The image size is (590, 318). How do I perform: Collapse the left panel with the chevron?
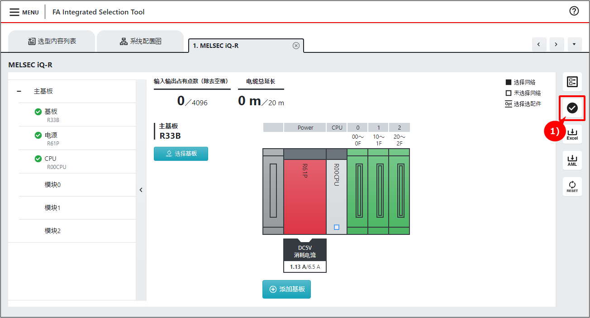tap(141, 190)
